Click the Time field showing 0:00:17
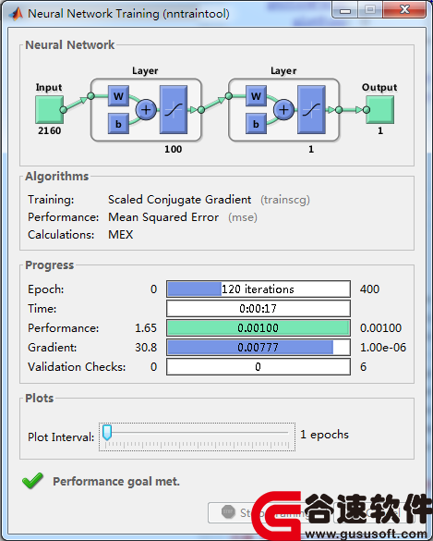Screen dimensions: 433x541 pos(259,308)
